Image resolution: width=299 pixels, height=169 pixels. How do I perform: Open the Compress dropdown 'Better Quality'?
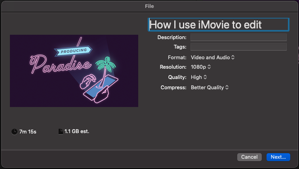point(209,87)
